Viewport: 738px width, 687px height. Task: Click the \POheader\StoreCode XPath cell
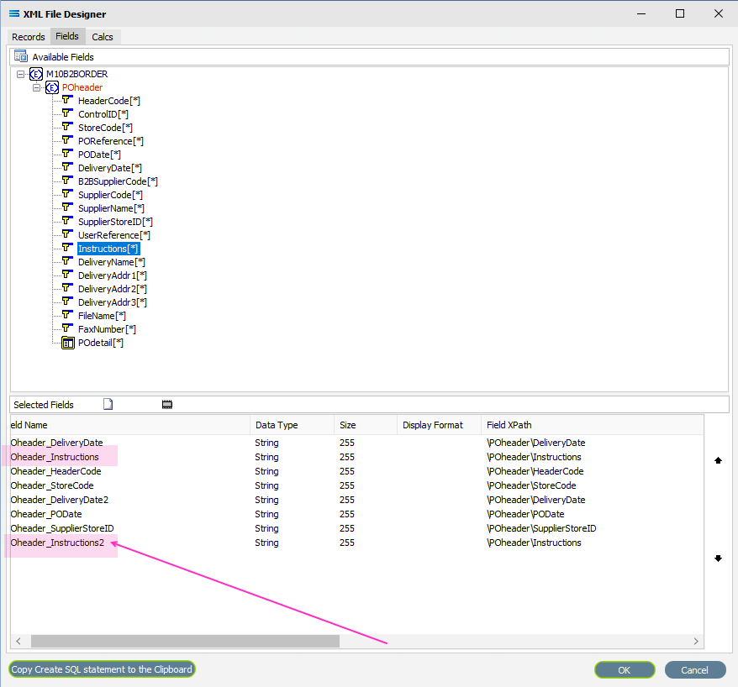tap(531, 485)
